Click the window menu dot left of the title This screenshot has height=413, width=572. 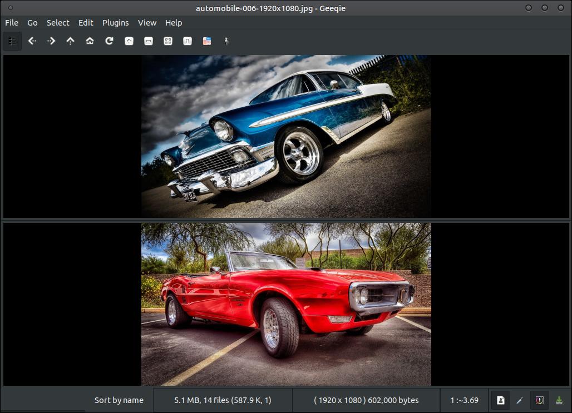point(10,8)
